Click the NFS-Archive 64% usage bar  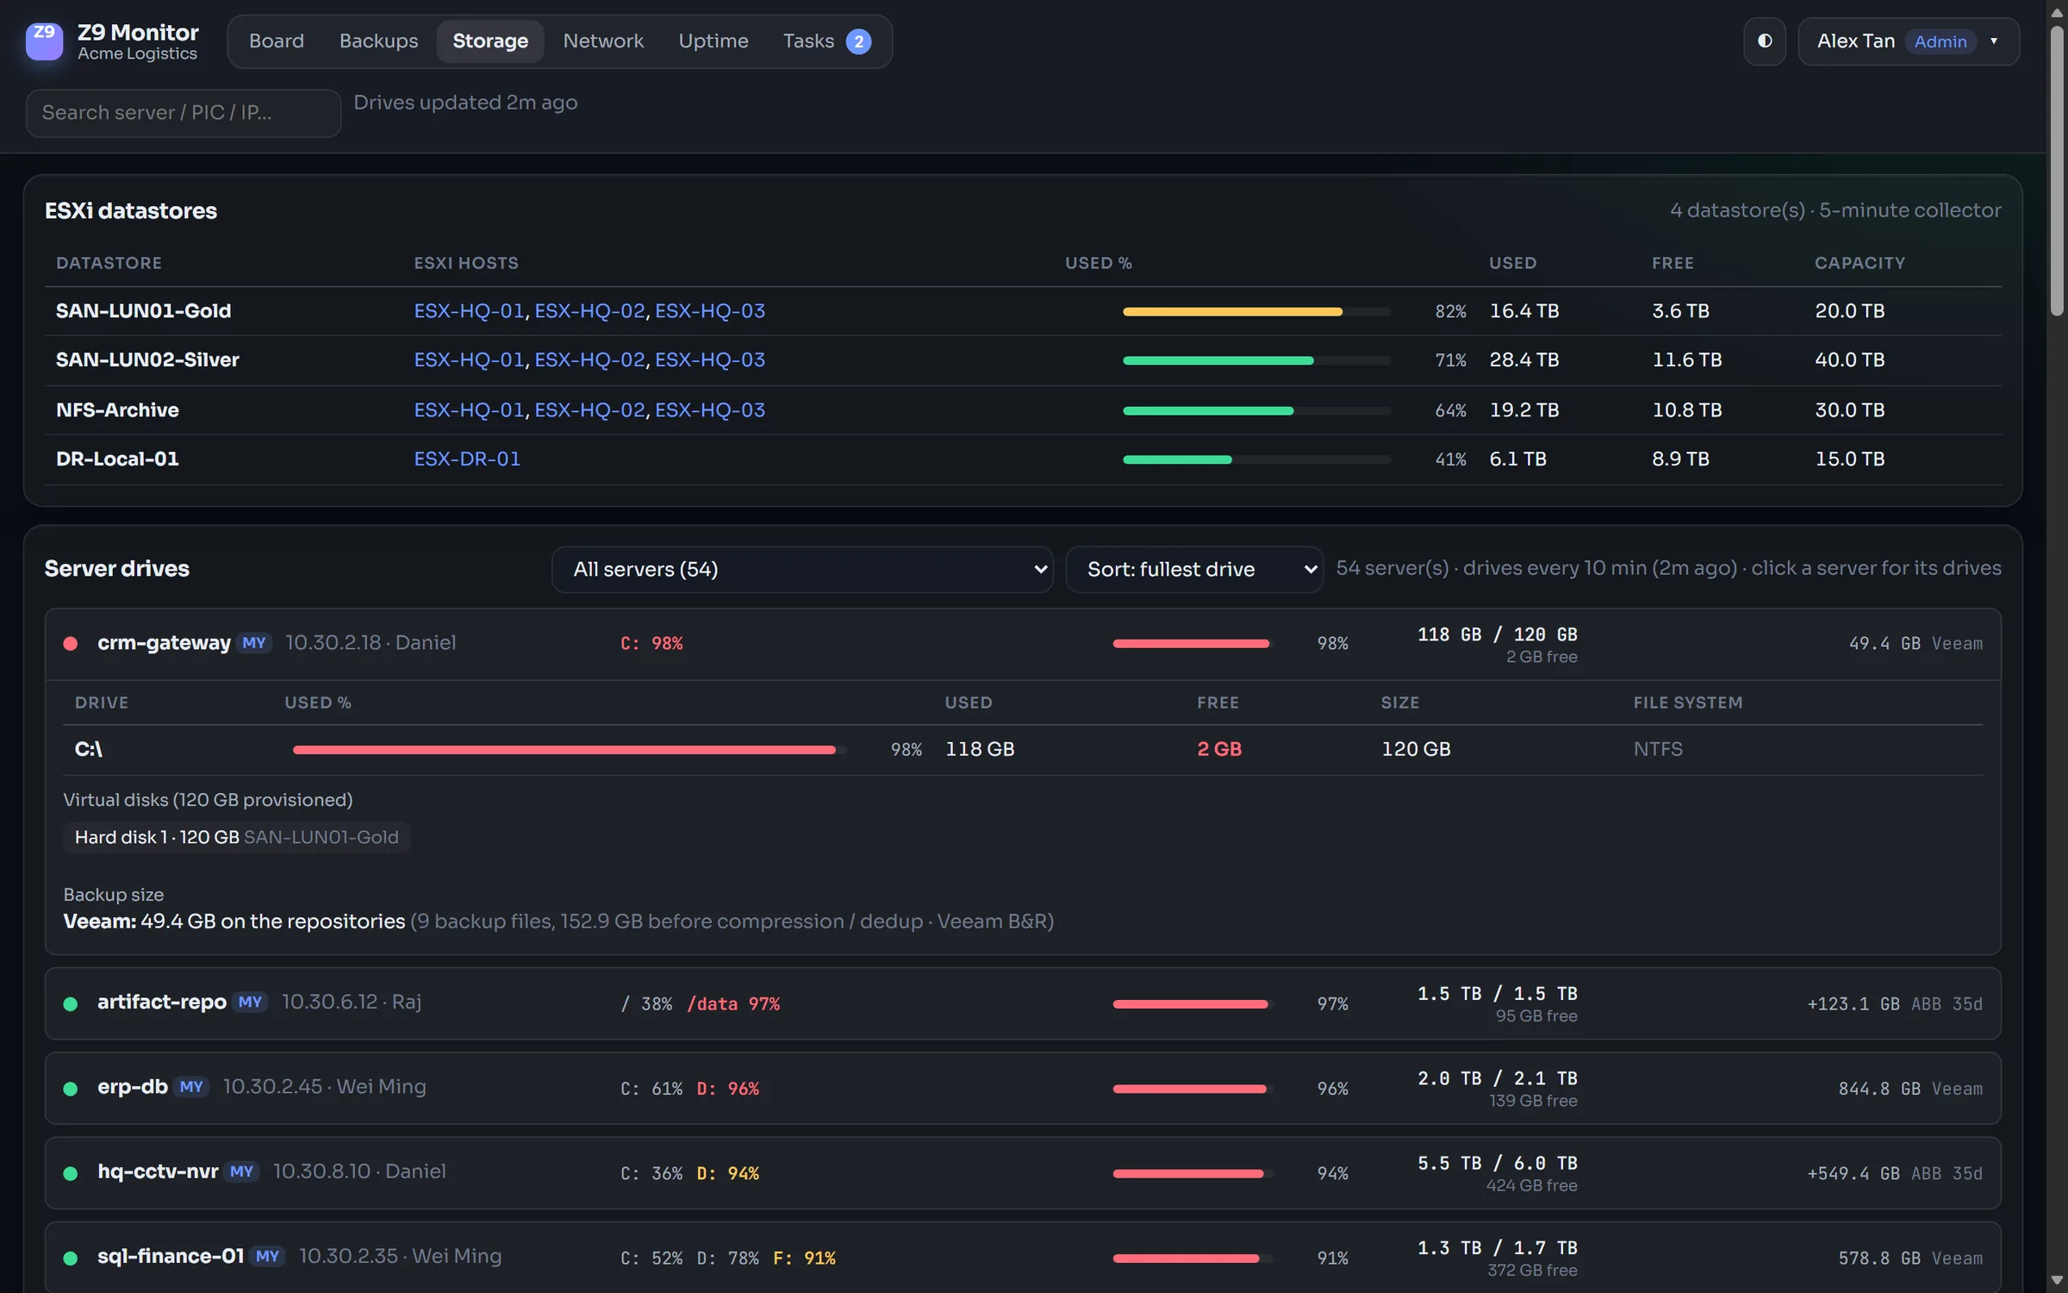pos(1256,411)
